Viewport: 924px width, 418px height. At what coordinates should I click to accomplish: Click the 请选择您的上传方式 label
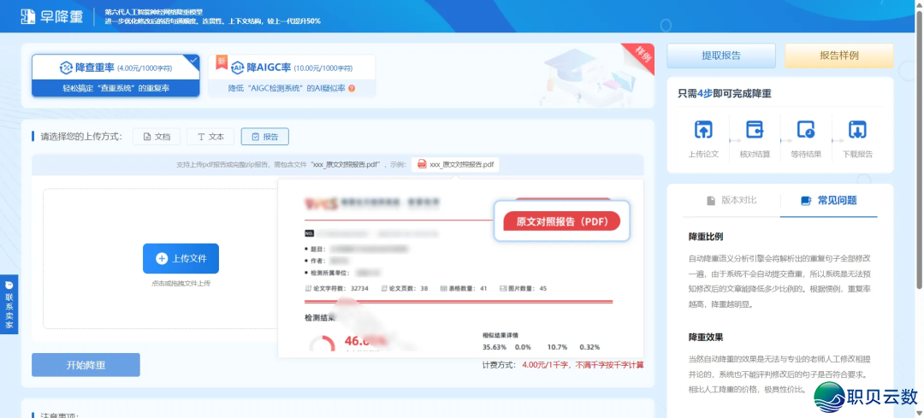point(81,137)
